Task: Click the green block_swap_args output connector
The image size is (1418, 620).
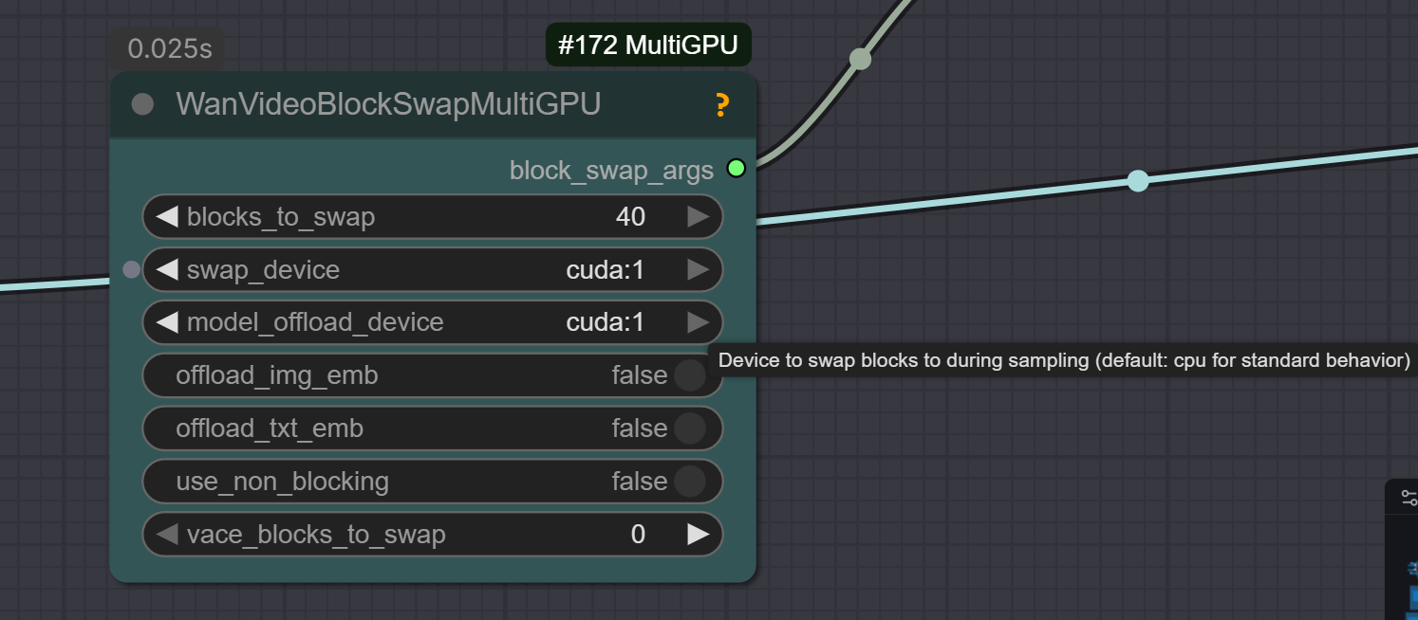Action: click(x=737, y=169)
